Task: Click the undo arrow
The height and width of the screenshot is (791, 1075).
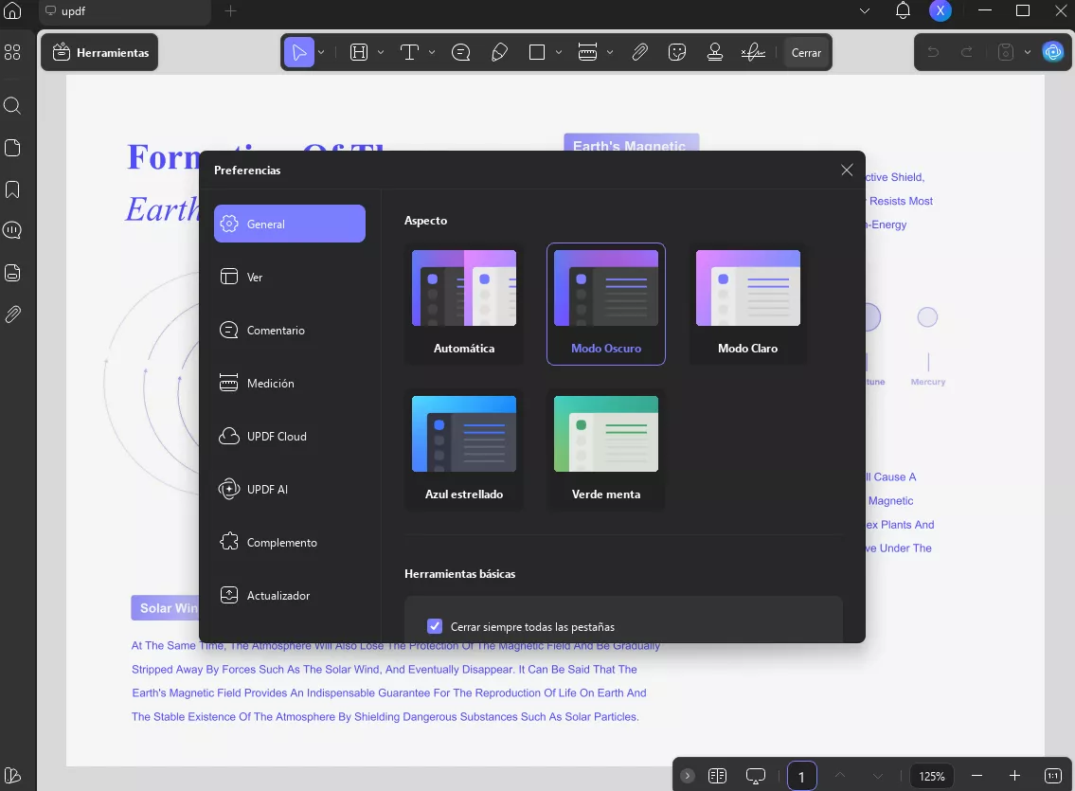Action: [x=933, y=52]
